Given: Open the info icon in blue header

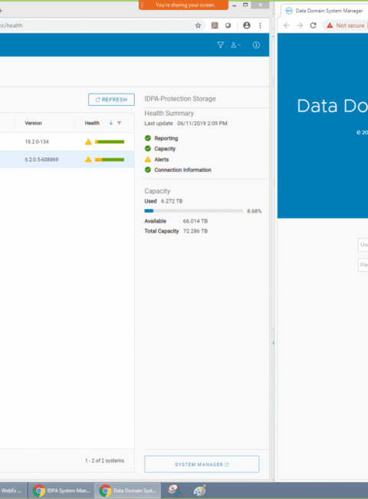Looking at the screenshot, I should pos(256,45).
